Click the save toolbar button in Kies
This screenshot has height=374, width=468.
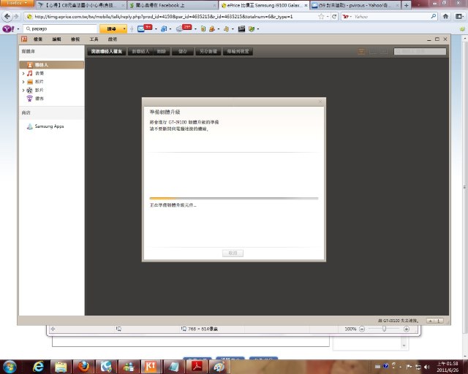click(183, 51)
